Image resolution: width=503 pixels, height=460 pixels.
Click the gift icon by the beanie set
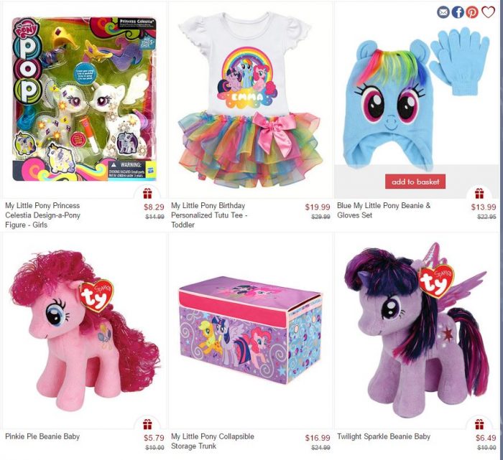(x=479, y=194)
